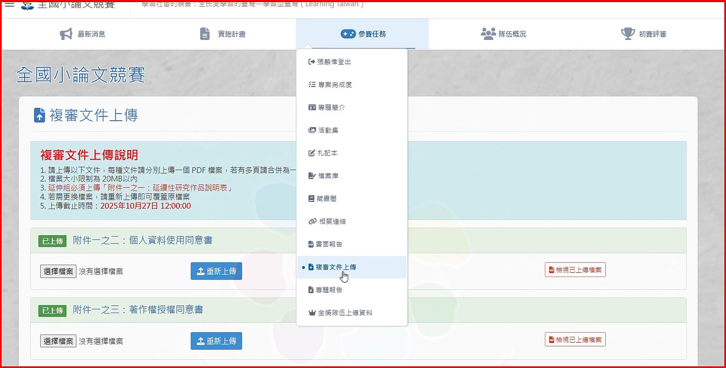The width and height of the screenshot is (726, 368).
Task: Select 札記本 menu item
Action: point(327,153)
